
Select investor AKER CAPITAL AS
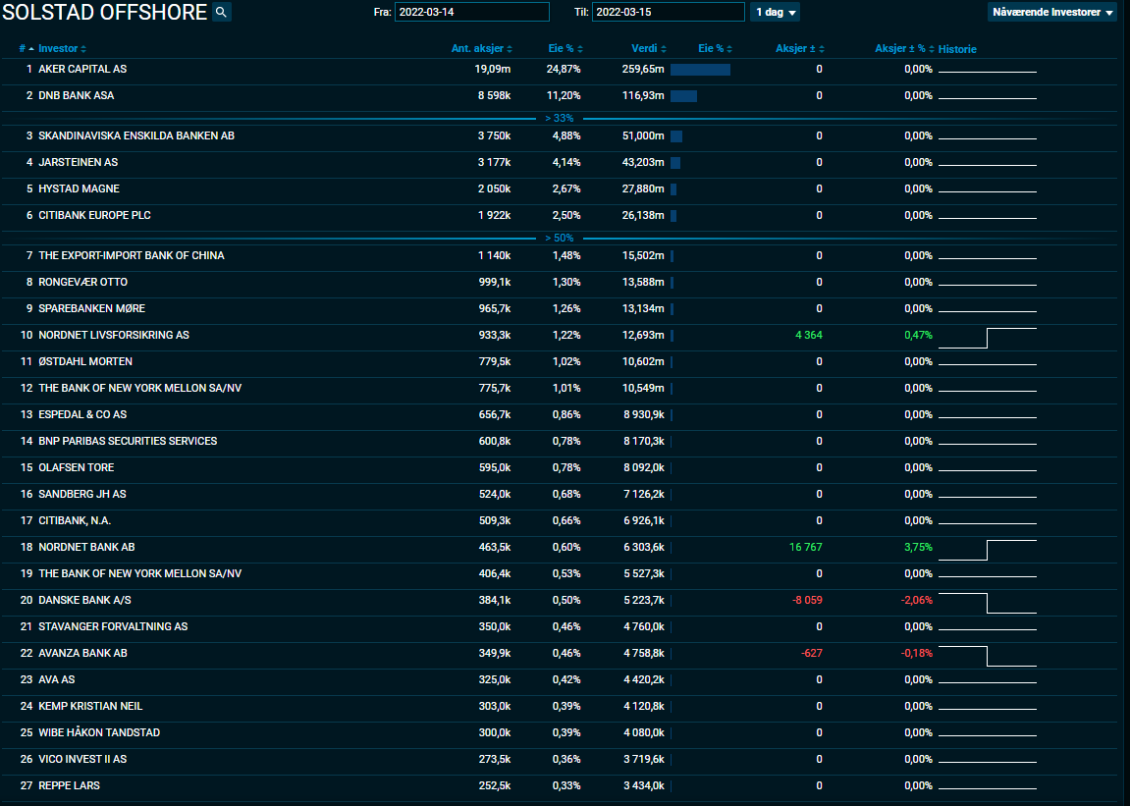point(82,69)
